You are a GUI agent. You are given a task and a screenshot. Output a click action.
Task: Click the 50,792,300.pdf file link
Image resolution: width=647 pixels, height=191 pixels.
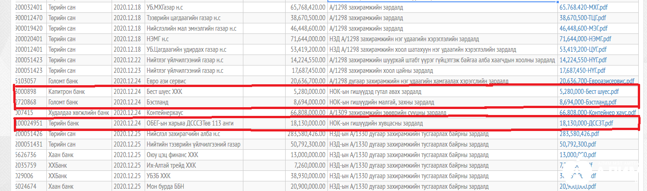tap(576, 144)
